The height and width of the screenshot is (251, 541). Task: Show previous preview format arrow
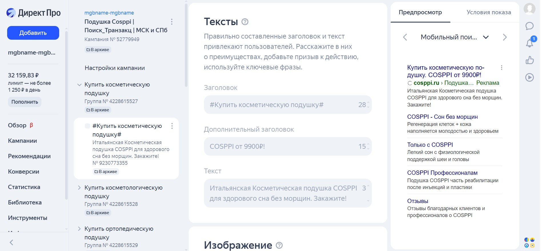tap(405, 37)
